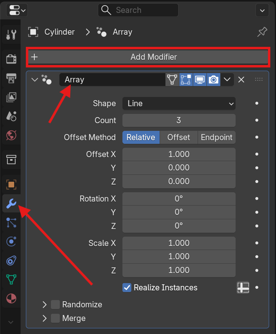Select Offset as the offset method
The width and height of the screenshot is (276, 334).
[179, 137]
